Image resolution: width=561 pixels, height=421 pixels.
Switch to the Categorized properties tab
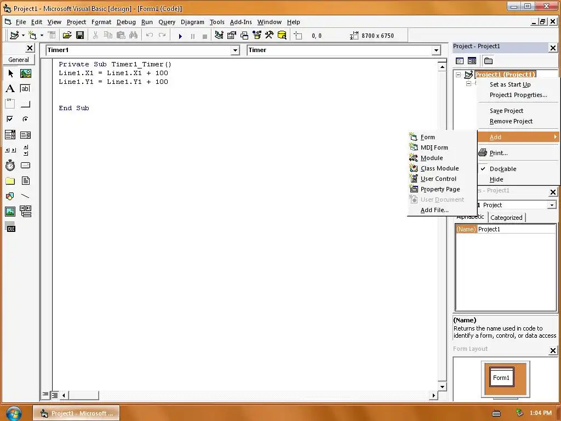pyautogui.click(x=506, y=217)
